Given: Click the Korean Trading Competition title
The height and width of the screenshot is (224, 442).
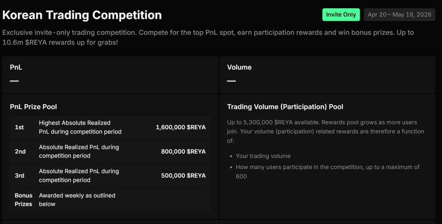Looking at the screenshot, I should [82, 15].
